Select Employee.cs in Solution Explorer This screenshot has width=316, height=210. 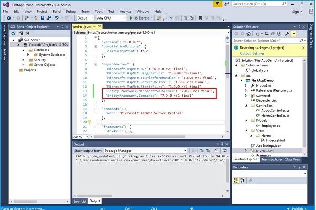pos(271,126)
